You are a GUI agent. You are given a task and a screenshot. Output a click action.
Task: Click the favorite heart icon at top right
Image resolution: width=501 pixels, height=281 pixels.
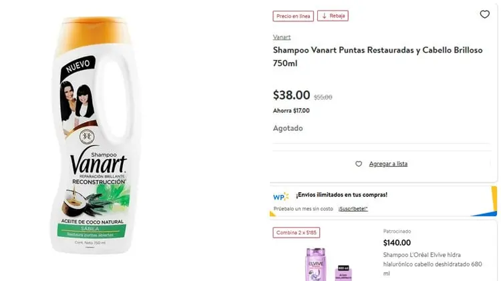point(484,15)
